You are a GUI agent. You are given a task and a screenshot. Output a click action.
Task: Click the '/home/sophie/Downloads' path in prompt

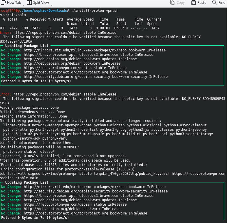point(44,11)
